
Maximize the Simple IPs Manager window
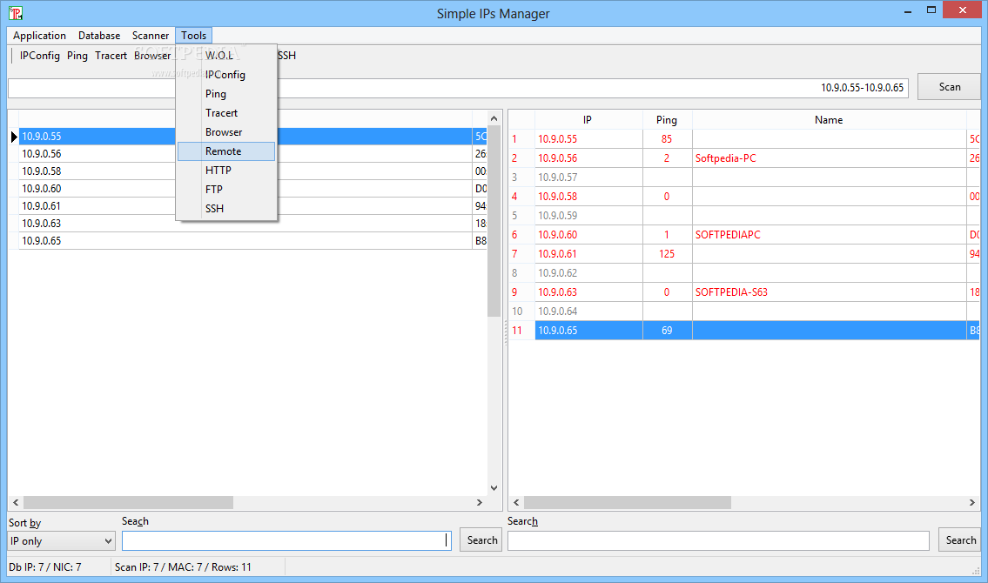coord(931,10)
